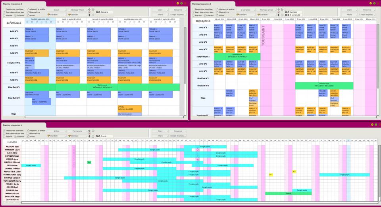The height and width of the screenshot is (207, 381).
Task: Click refresh icon in Planning ressources 3
Action: tap(279, 9)
